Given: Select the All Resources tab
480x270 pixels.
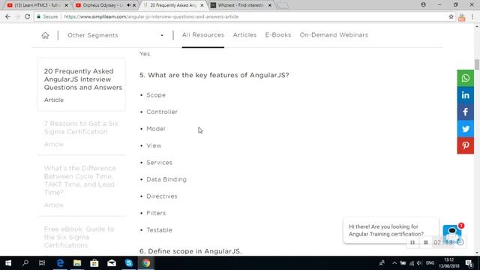Looking at the screenshot, I should [x=203, y=35].
